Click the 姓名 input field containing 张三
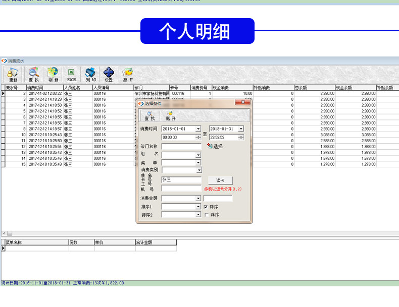The image size is (399, 307). click(x=181, y=180)
